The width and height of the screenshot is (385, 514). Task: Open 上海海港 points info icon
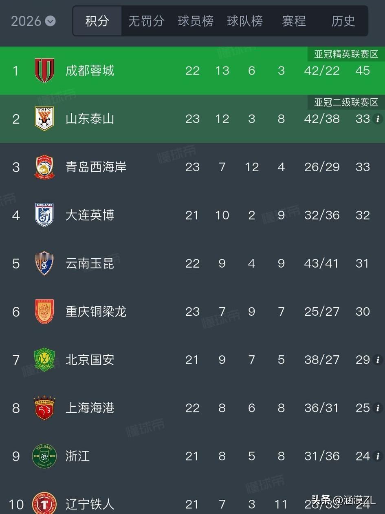coord(378,408)
